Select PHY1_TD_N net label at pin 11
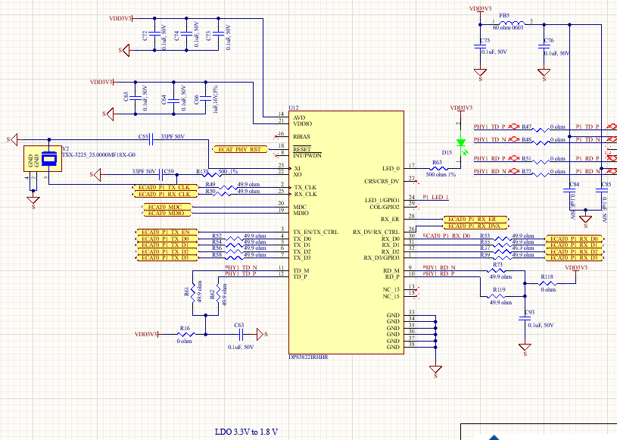The image size is (617, 440). coord(241,267)
